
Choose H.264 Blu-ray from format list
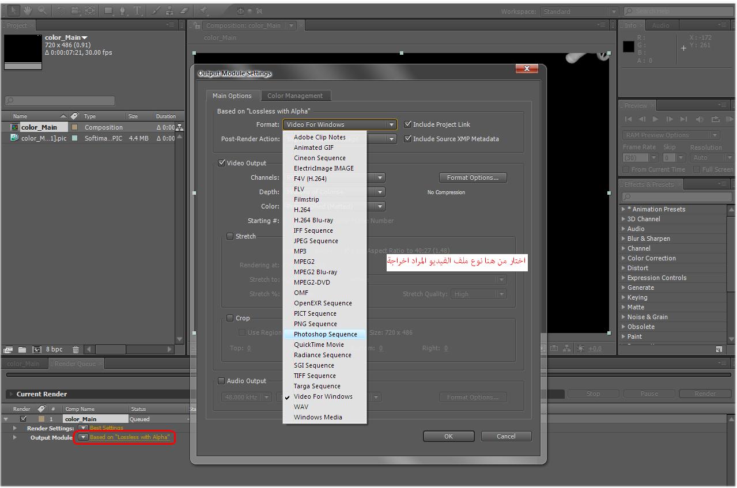[324, 220]
